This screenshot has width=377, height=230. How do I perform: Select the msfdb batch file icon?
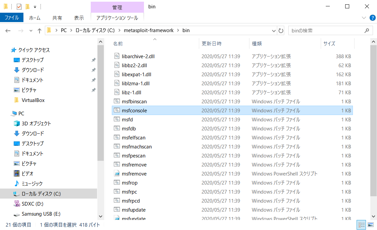(117, 128)
